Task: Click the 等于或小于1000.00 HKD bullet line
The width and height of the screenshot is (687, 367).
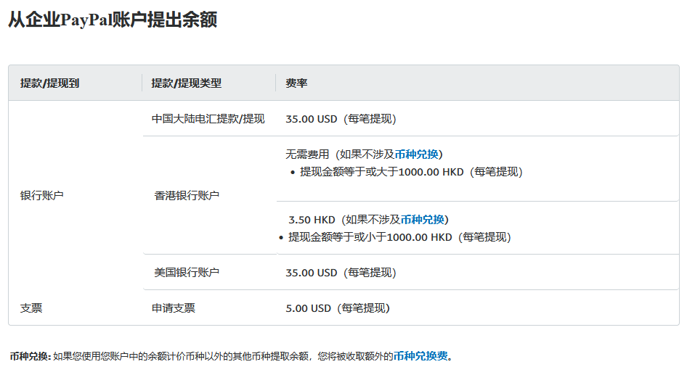Action: (399, 237)
